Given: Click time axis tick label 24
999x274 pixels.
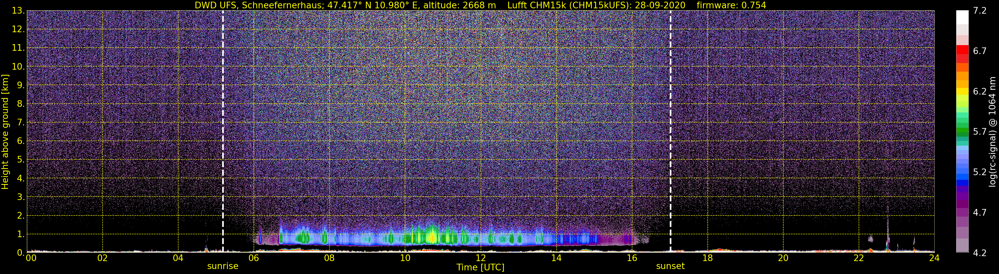Looking at the screenshot, I should tap(934, 258).
